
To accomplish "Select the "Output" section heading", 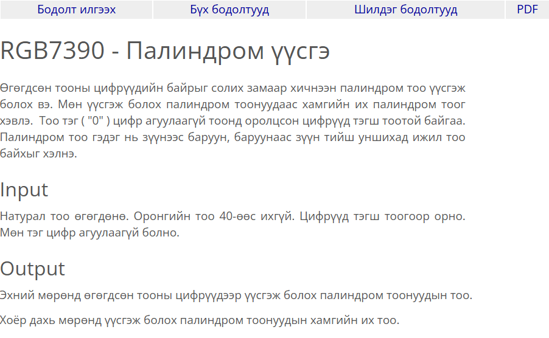I will (x=32, y=269).
